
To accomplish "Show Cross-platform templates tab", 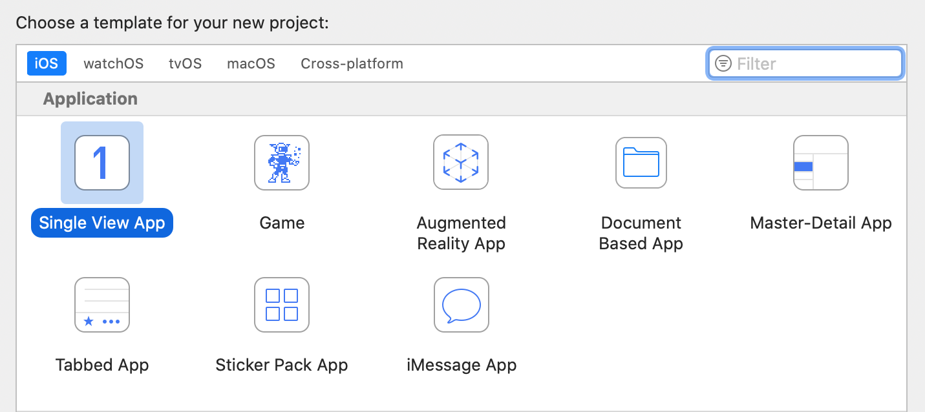I will [352, 63].
